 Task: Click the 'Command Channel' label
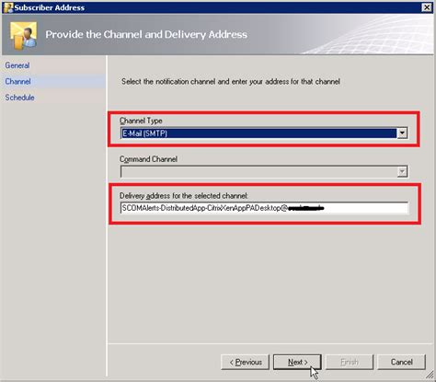tap(148, 159)
